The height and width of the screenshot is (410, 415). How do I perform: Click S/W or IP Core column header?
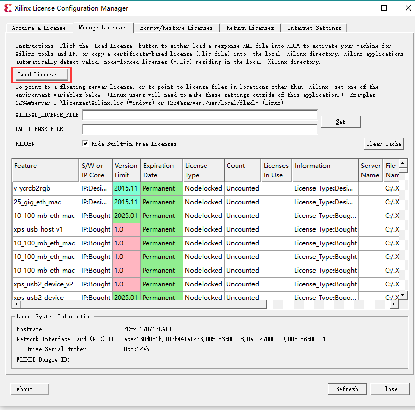point(96,171)
